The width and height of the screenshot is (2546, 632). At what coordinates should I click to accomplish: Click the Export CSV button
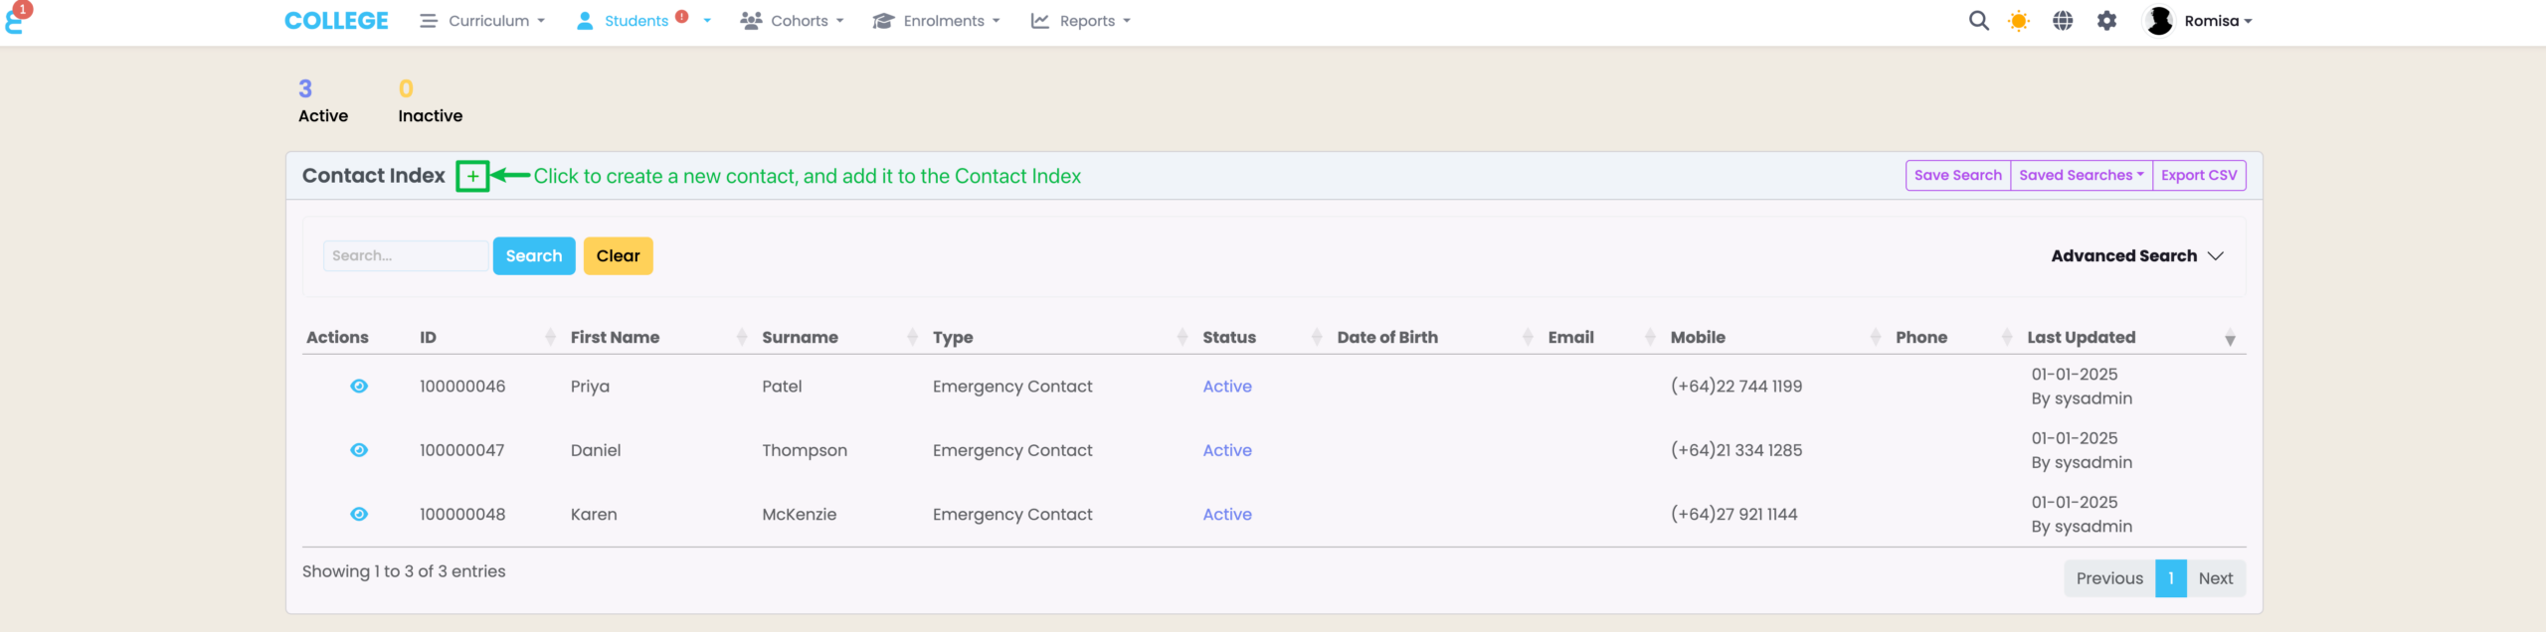(x=2198, y=176)
